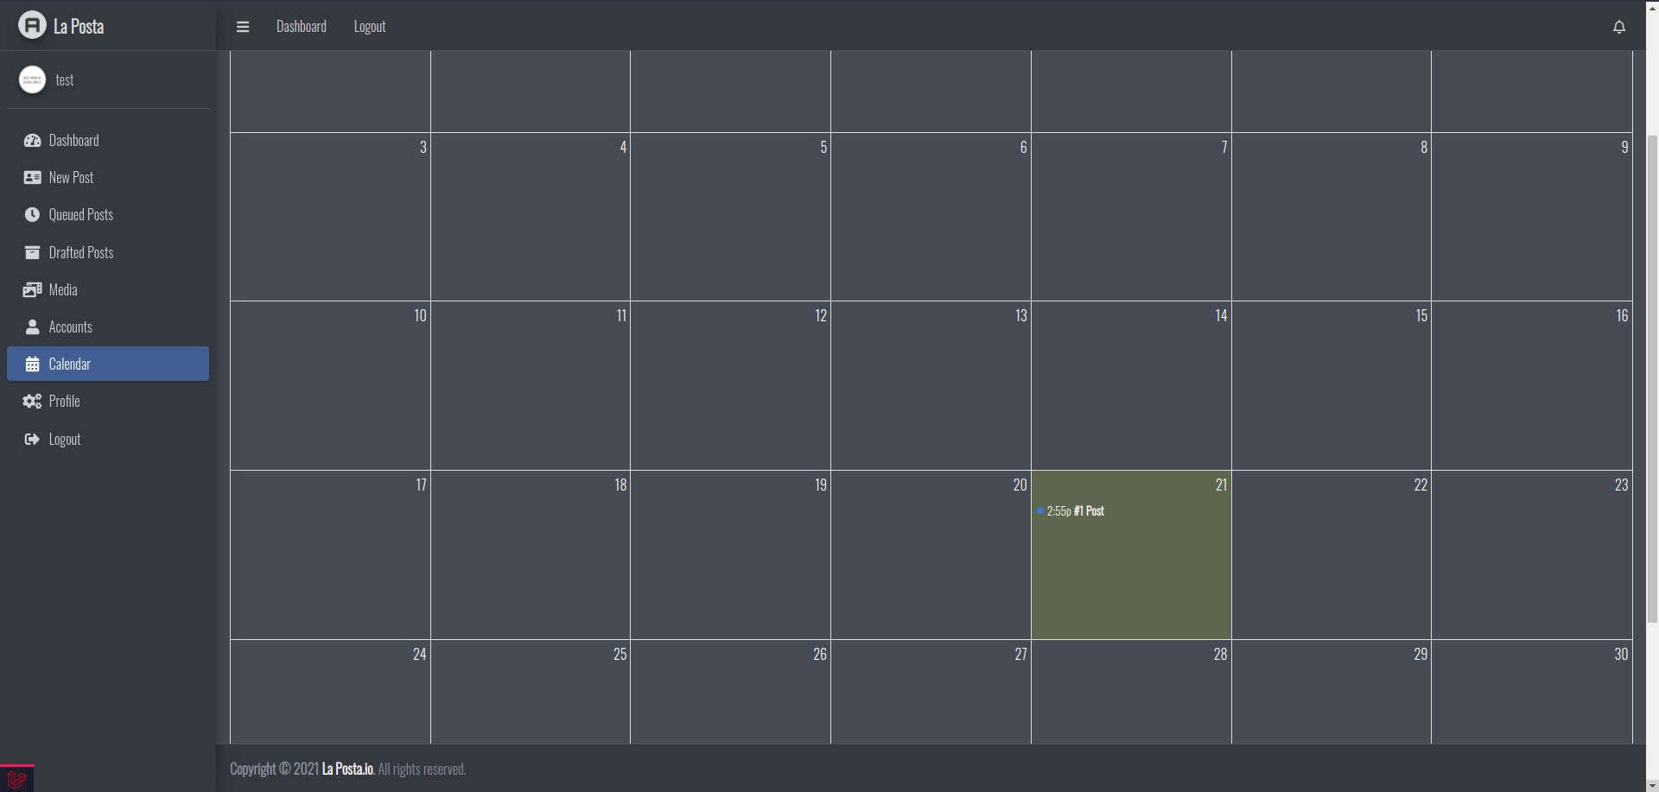The width and height of the screenshot is (1659, 792).
Task: Toggle the sidebar hamburger menu icon
Action: [243, 27]
